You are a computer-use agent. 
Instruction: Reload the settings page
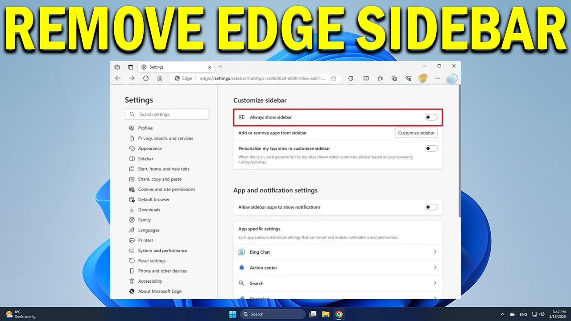tap(146, 78)
